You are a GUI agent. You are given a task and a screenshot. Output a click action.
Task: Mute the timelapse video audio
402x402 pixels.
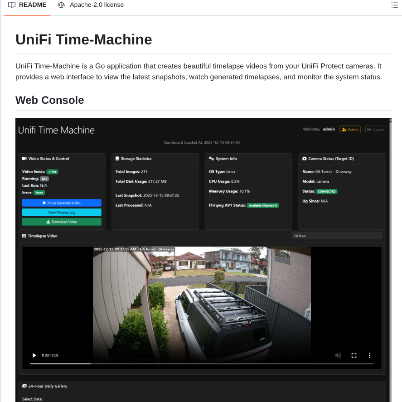coord(338,355)
